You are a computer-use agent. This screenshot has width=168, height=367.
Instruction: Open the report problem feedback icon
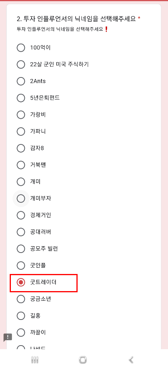coord(8,337)
